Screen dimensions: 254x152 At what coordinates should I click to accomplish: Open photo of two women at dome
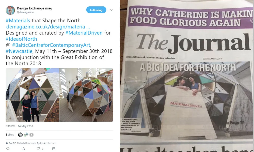pyautogui.click(x=33, y=95)
